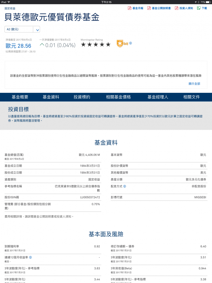Screen dimensions: 212x283
Task: Click the battery icon in the status bar
Action: pos(208,2)
